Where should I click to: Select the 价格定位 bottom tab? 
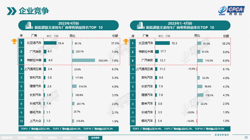click(x=81, y=138)
